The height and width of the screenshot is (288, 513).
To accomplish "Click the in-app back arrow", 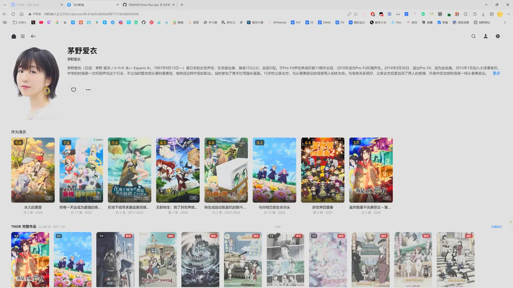I will click(x=33, y=36).
